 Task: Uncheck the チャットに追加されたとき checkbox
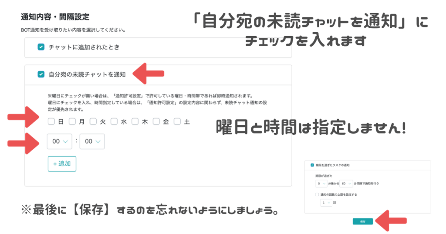pyautogui.click(x=41, y=47)
